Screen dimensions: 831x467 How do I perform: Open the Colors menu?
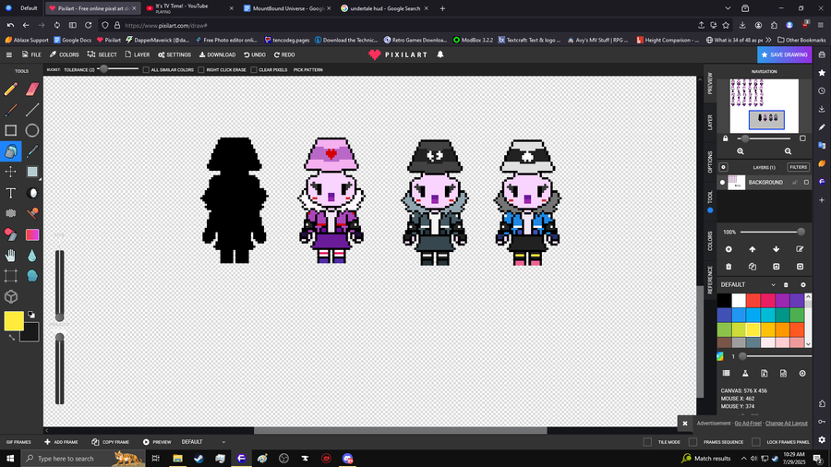[64, 54]
